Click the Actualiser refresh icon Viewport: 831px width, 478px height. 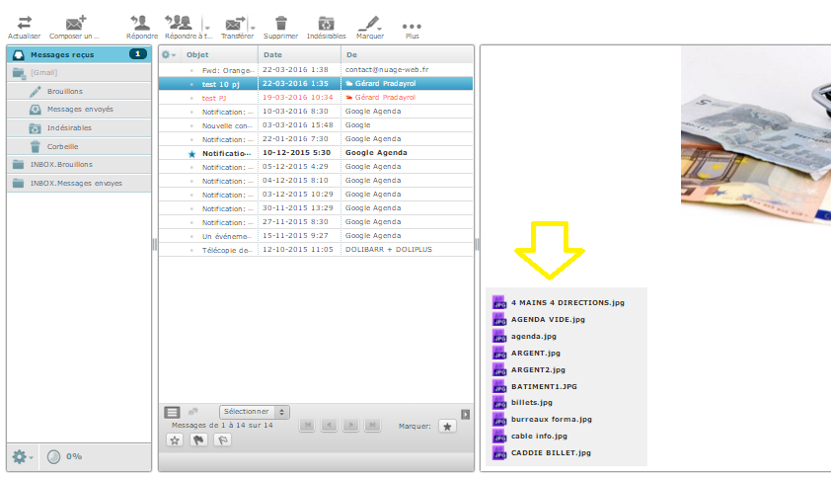(x=24, y=23)
